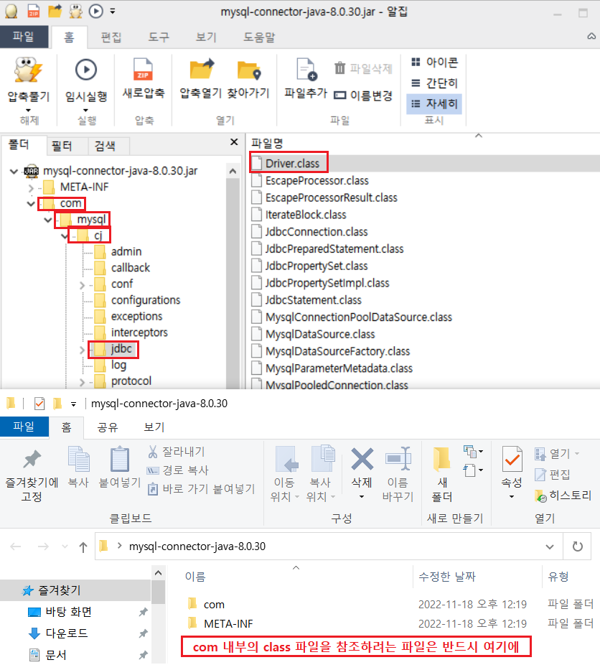600x665 pixels.
Task: Click the 파일추가 add-file icon
Action: tap(306, 70)
